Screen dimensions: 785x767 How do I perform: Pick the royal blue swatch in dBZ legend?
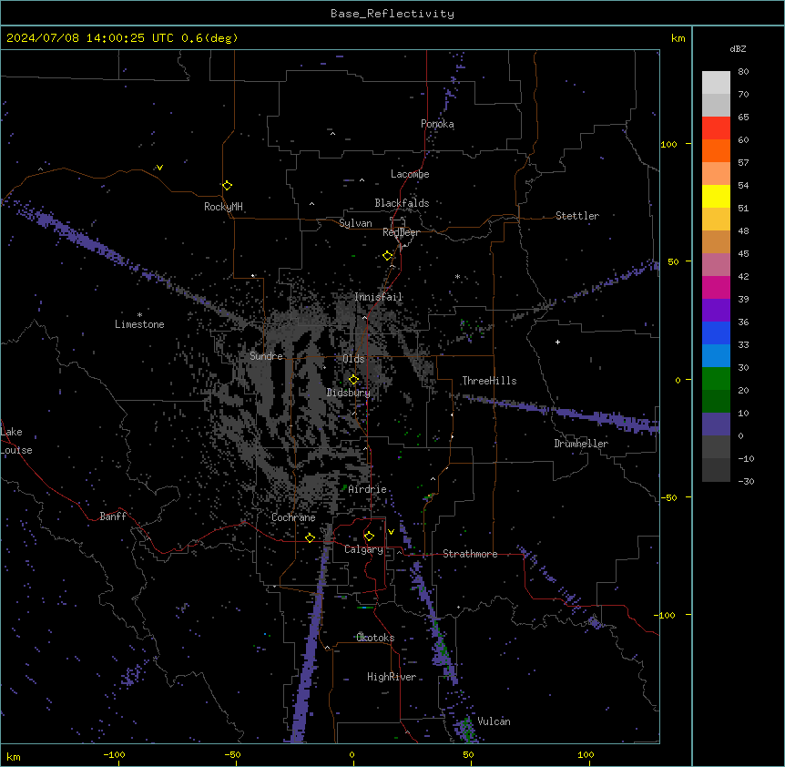tap(716, 332)
